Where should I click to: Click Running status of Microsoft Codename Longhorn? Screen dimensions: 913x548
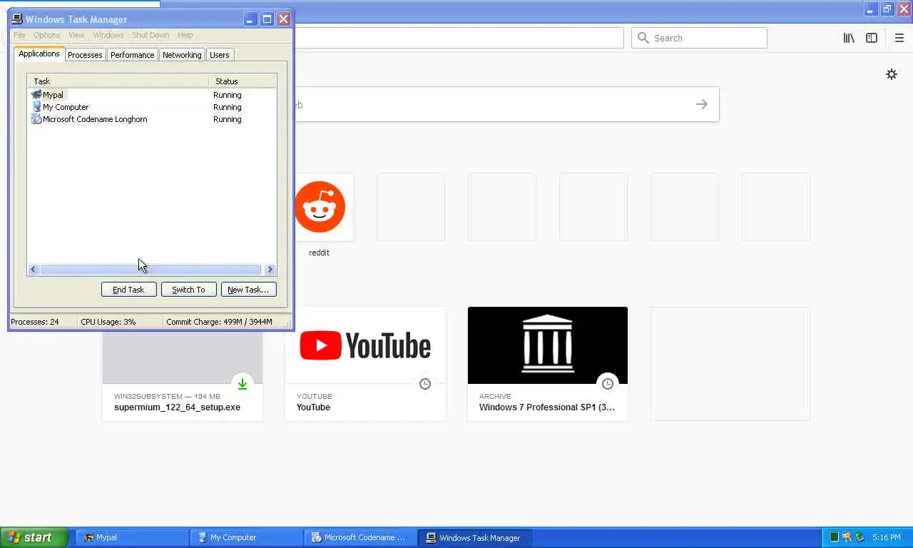tap(228, 119)
